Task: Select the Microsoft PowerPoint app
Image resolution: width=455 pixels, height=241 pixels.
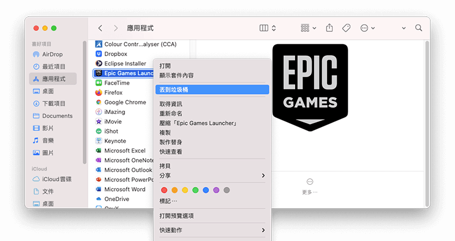Action: pyautogui.click(x=124, y=180)
